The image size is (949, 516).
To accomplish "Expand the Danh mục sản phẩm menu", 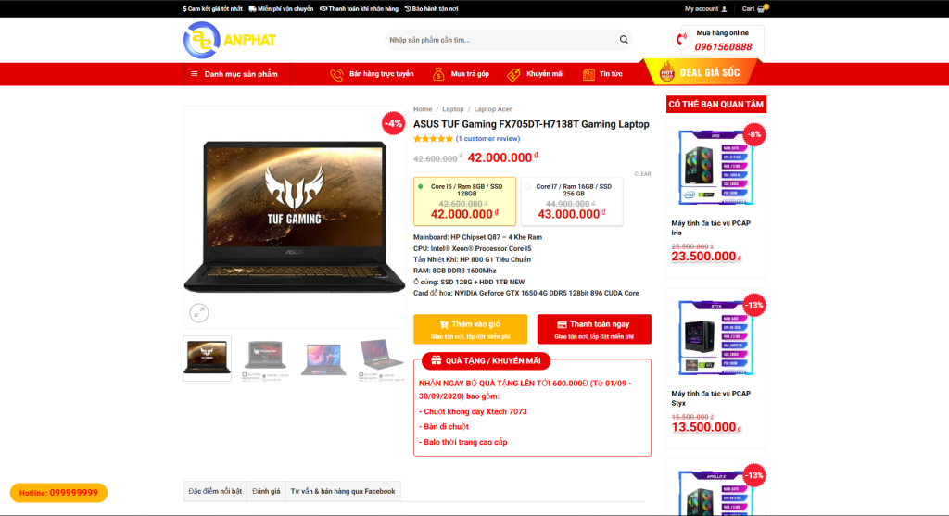I will (x=234, y=74).
